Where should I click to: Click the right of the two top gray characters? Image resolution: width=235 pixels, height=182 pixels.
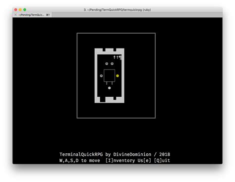112,63
